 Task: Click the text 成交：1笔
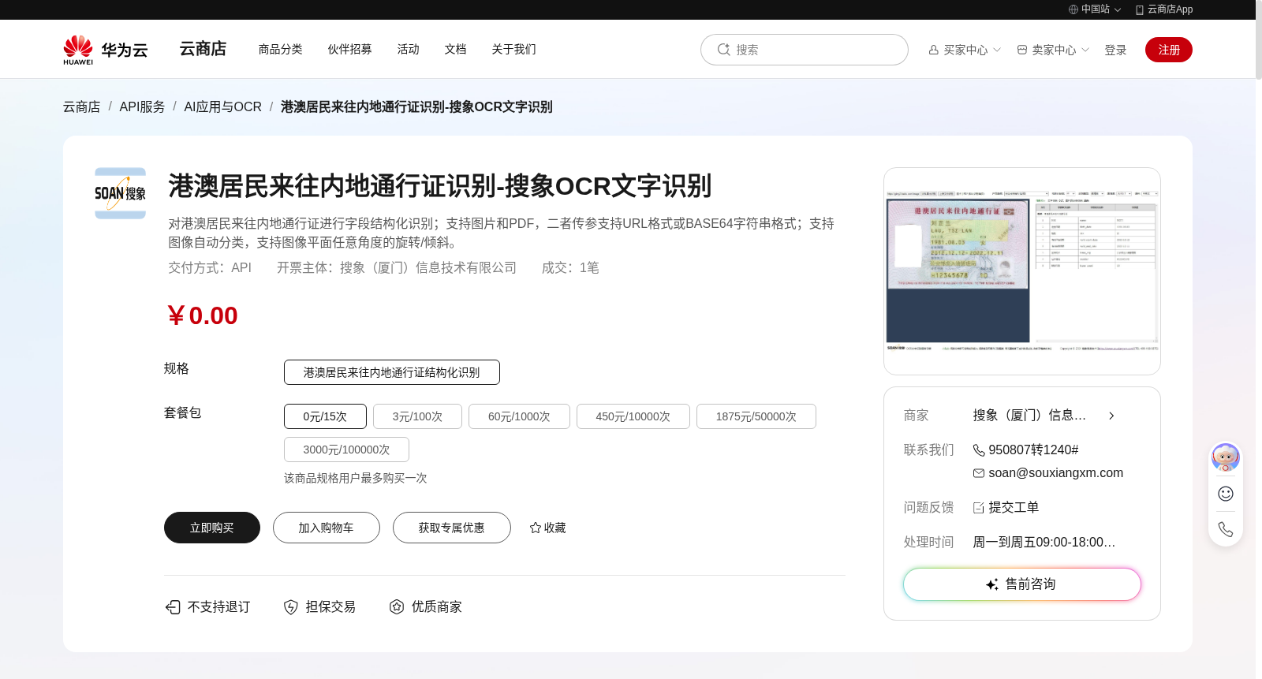pyautogui.click(x=570, y=268)
